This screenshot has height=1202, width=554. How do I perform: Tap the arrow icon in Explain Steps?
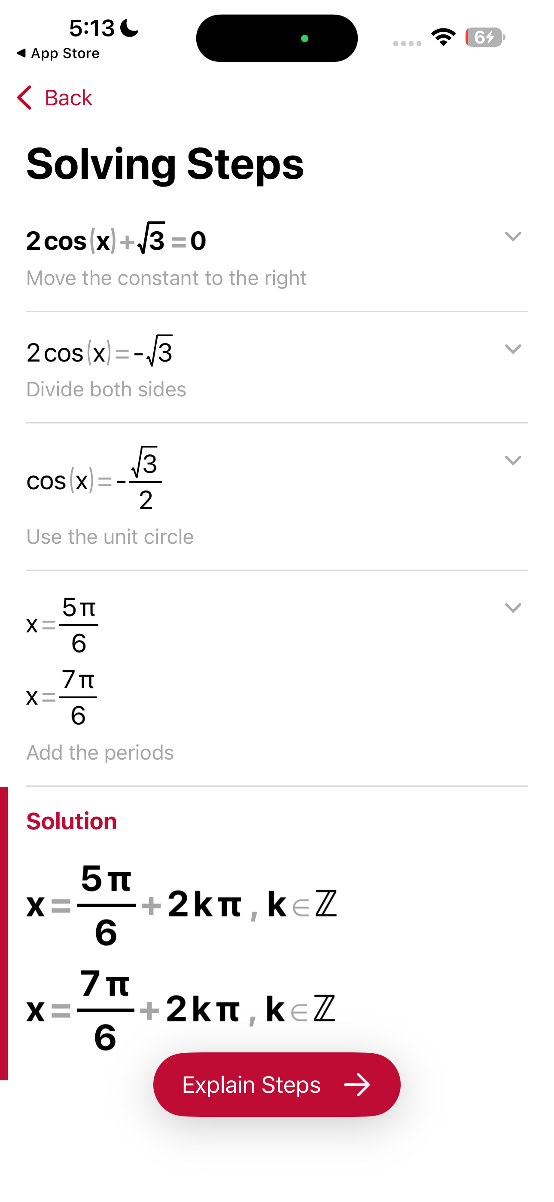click(x=357, y=1084)
